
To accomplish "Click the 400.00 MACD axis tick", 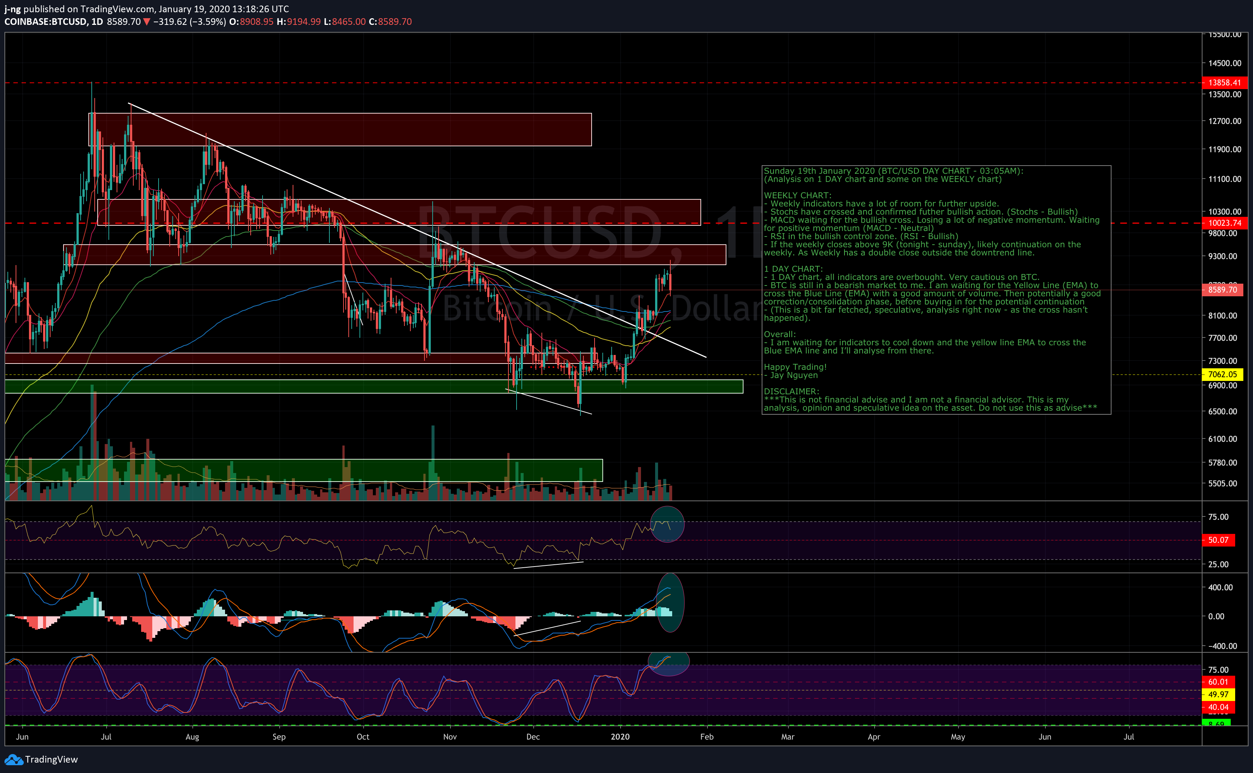I will 1220,587.
